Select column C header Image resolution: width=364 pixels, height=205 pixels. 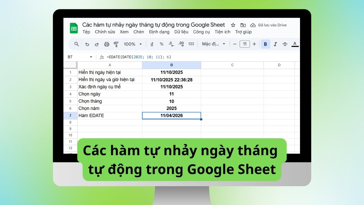tap(232, 65)
